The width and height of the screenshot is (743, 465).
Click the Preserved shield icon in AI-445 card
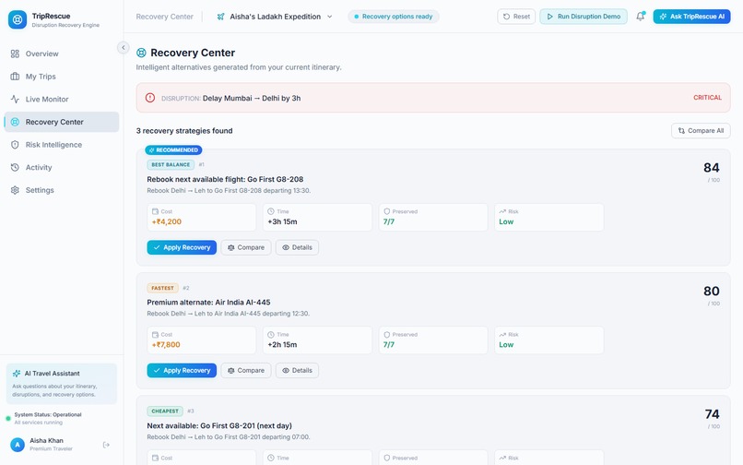(x=386, y=335)
